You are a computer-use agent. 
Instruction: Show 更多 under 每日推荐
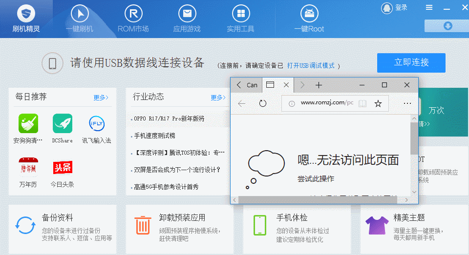[x=101, y=98]
